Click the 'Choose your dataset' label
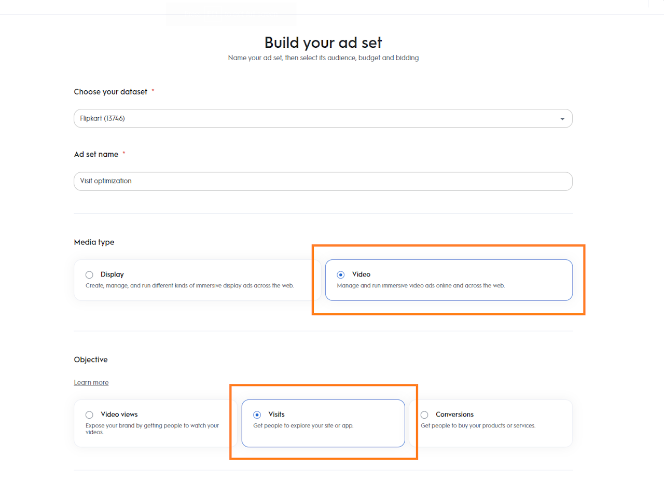664x484 pixels. pos(110,91)
